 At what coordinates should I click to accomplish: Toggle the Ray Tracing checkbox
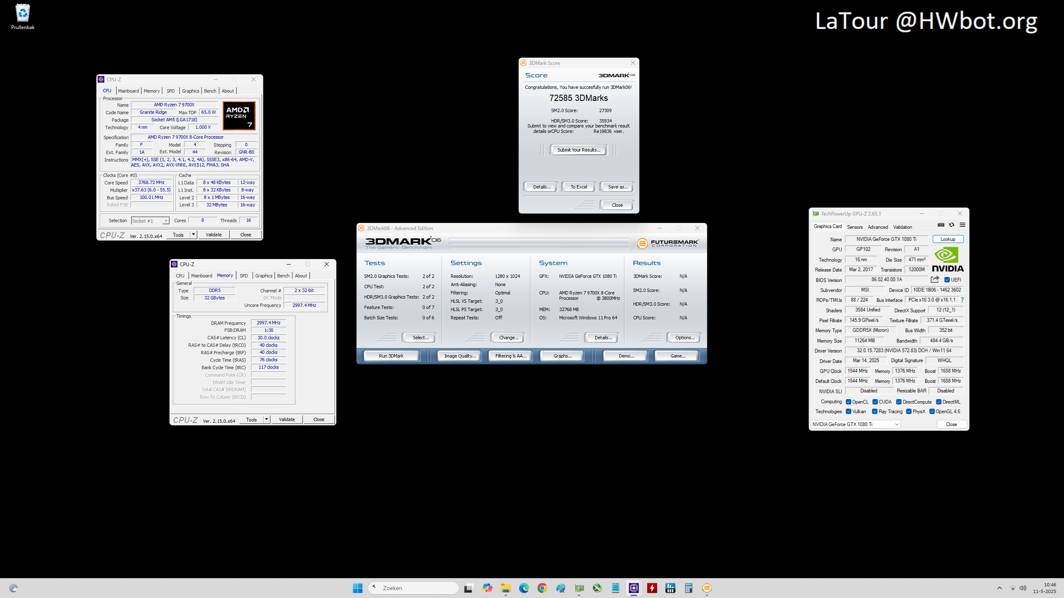(x=874, y=412)
